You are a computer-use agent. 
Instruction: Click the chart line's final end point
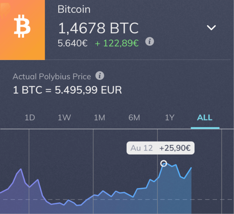tap(191, 168)
